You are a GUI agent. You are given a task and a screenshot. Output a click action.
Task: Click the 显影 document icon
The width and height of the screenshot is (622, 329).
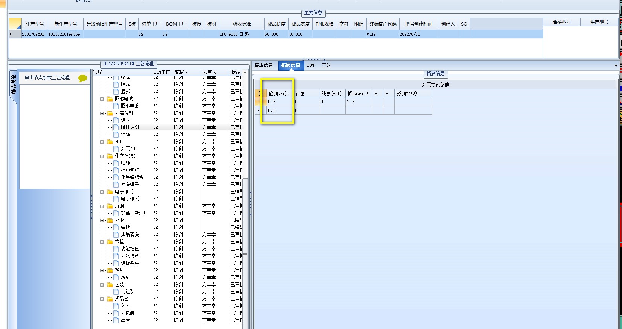pos(116,92)
